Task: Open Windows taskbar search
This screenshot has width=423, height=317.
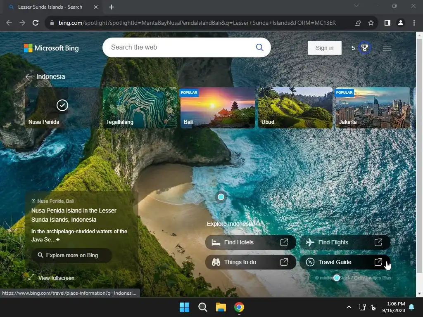Action: pos(202,307)
